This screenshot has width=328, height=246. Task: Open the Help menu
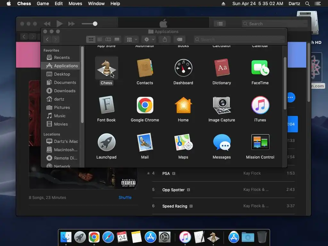click(115, 4)
